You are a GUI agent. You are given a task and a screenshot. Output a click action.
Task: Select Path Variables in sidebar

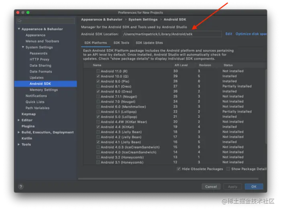(37, 108)
